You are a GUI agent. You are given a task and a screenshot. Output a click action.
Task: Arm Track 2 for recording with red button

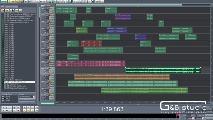click(x=49, y=15)
